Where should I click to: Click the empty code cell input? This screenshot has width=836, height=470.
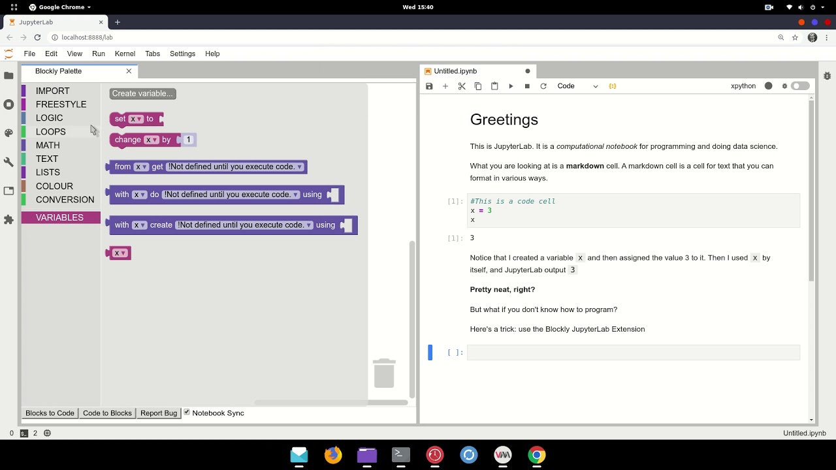tap(633, 352)
